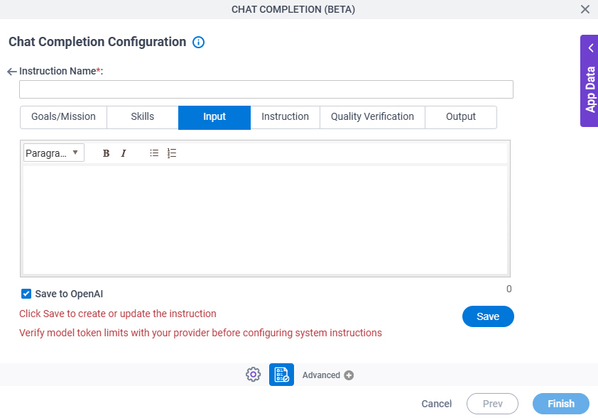Select the Input tab
This screenshot has width=598, height=420.
(x=214, y=117)
